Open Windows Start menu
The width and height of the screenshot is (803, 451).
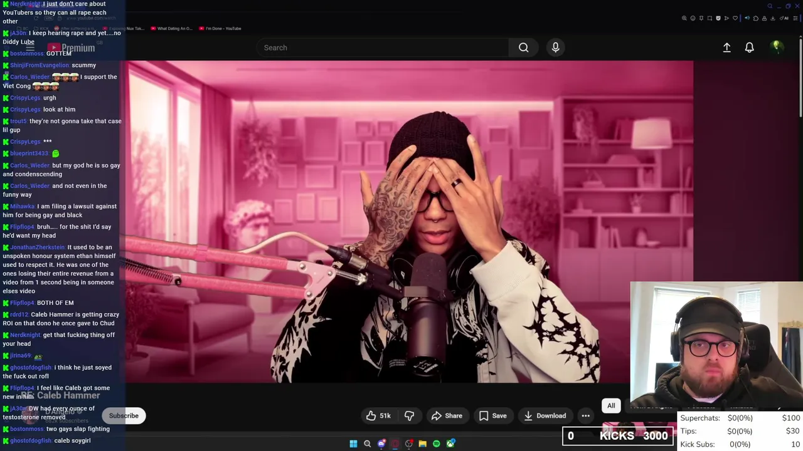point(353,443)
